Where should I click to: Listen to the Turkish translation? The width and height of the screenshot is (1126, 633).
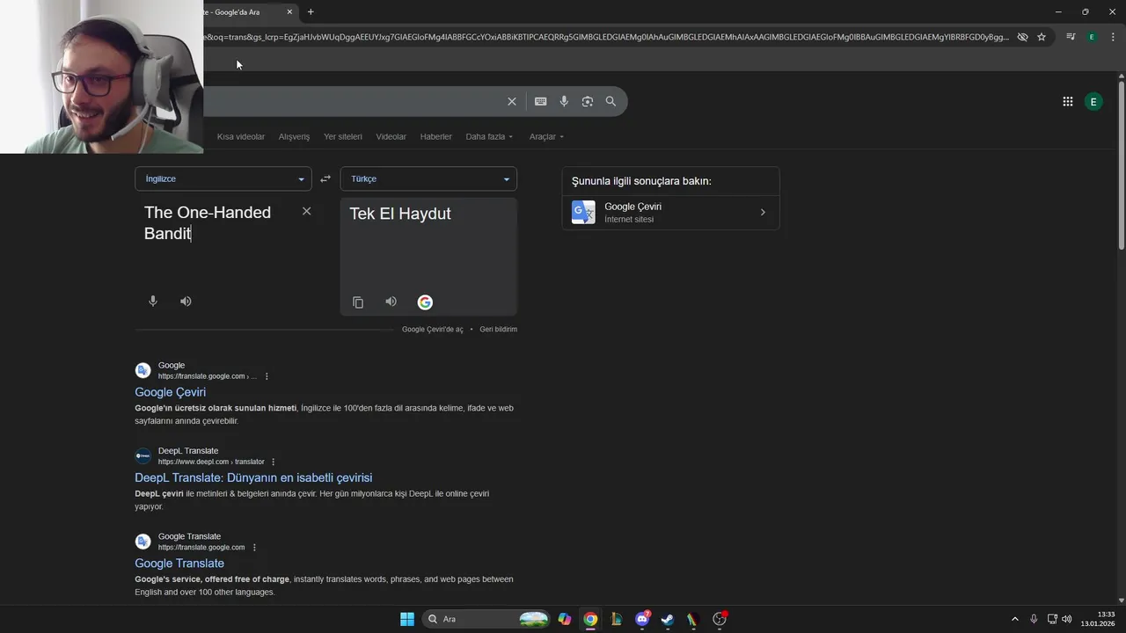(391, 302)
